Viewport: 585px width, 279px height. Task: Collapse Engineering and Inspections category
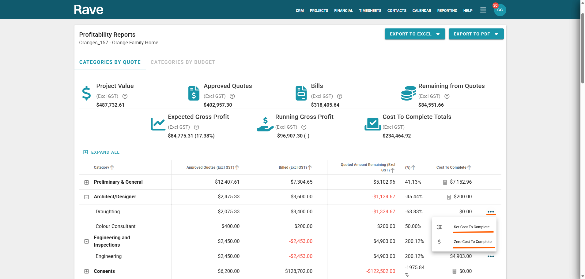pyautogui.click(x=87, y=241)
